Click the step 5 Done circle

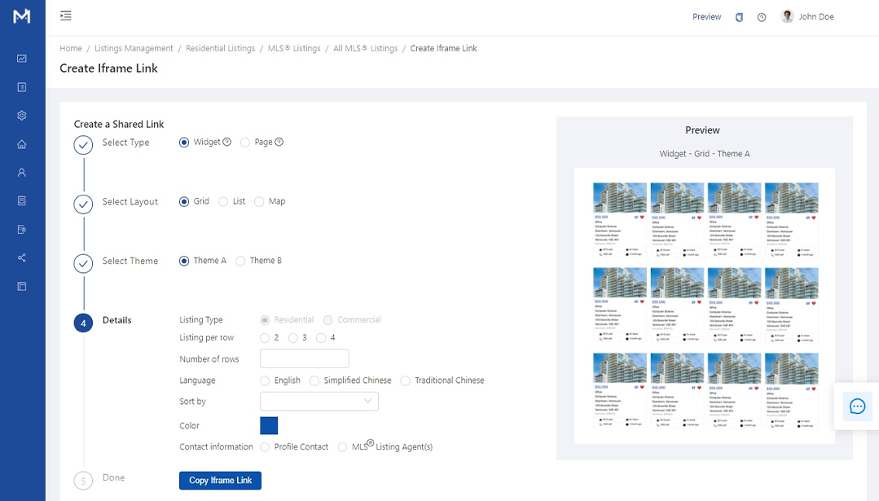(x=84, y=481)
